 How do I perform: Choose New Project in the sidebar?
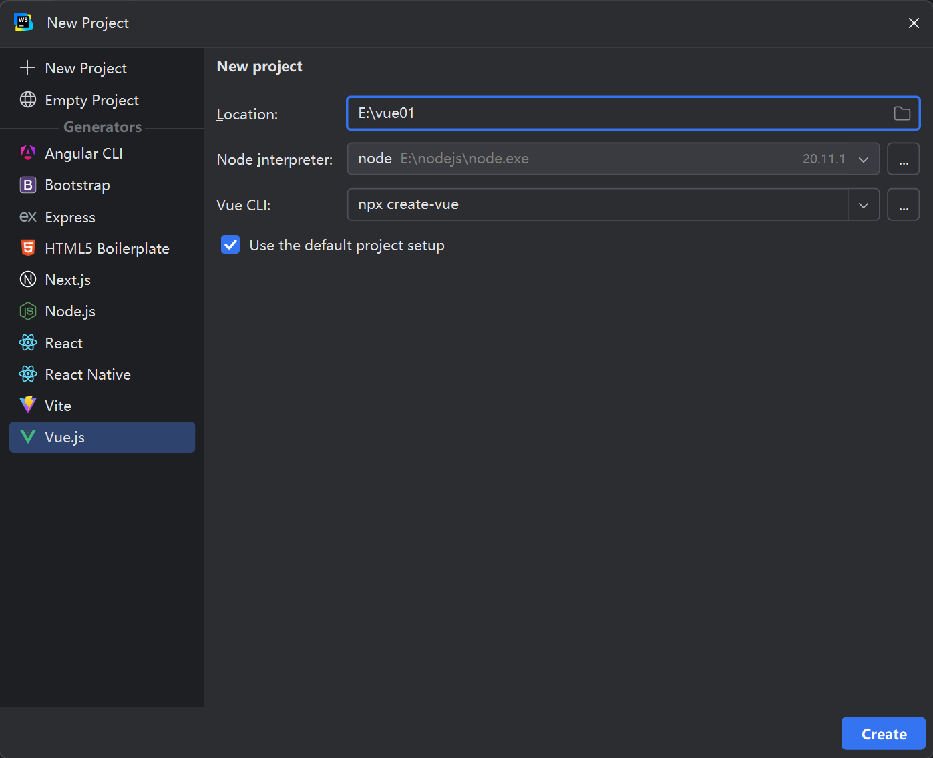85,68
